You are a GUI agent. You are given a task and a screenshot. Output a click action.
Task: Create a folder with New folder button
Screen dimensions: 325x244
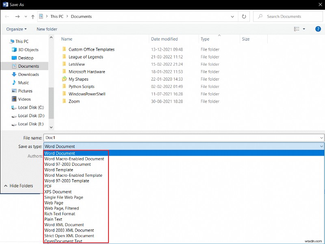click(x=47, y=29)
